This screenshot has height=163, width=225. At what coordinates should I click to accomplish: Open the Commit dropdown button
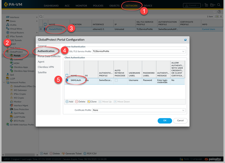coord(192,5)
